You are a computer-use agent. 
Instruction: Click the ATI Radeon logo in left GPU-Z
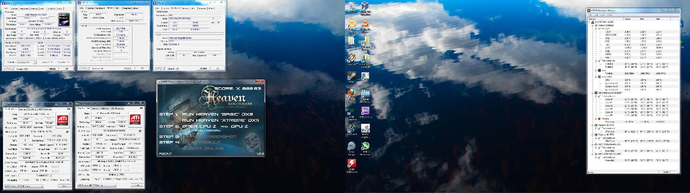[63, 120]
